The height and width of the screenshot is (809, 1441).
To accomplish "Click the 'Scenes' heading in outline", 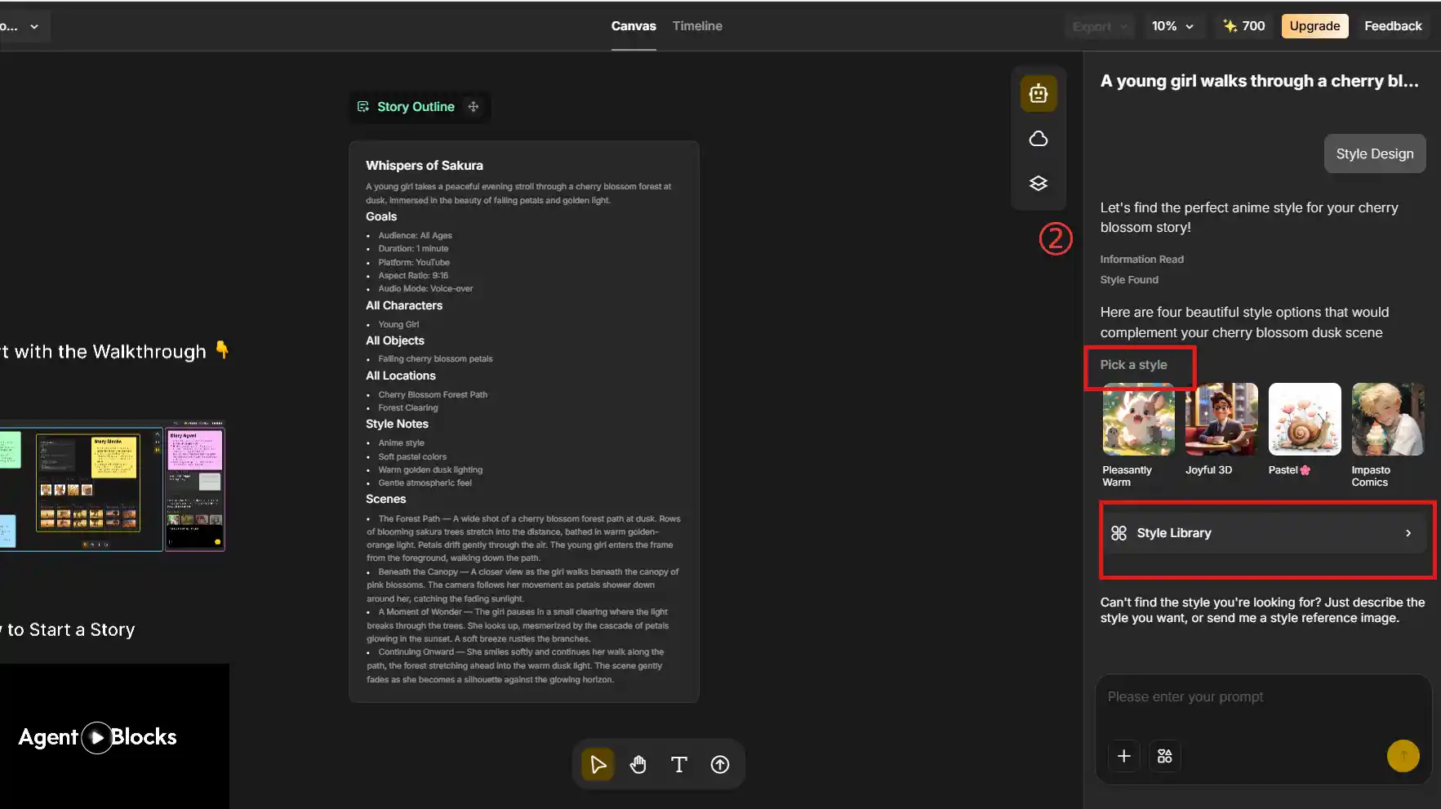I will (385, 500).
